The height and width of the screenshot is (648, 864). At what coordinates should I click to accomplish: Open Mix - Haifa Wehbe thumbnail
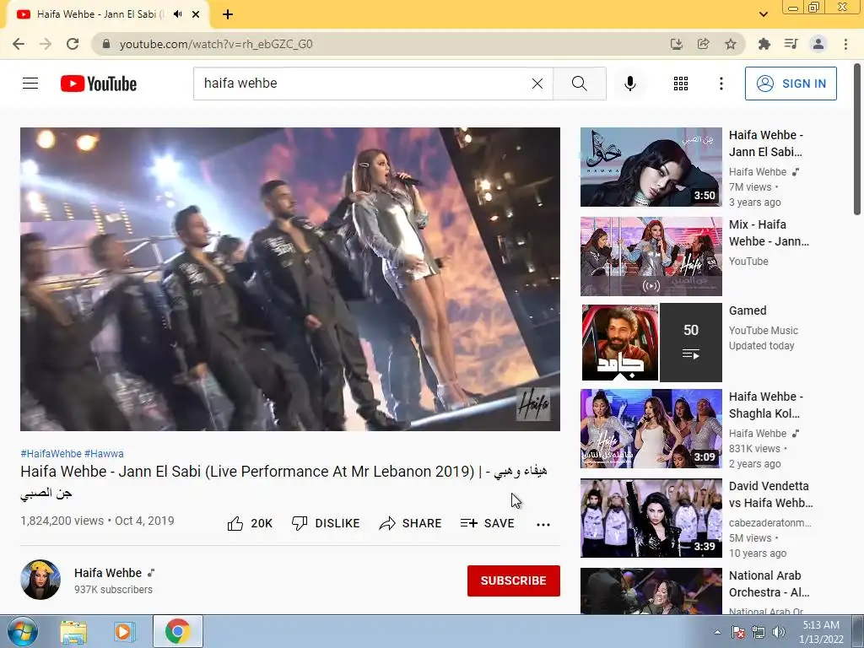click(x=651, y=256)
